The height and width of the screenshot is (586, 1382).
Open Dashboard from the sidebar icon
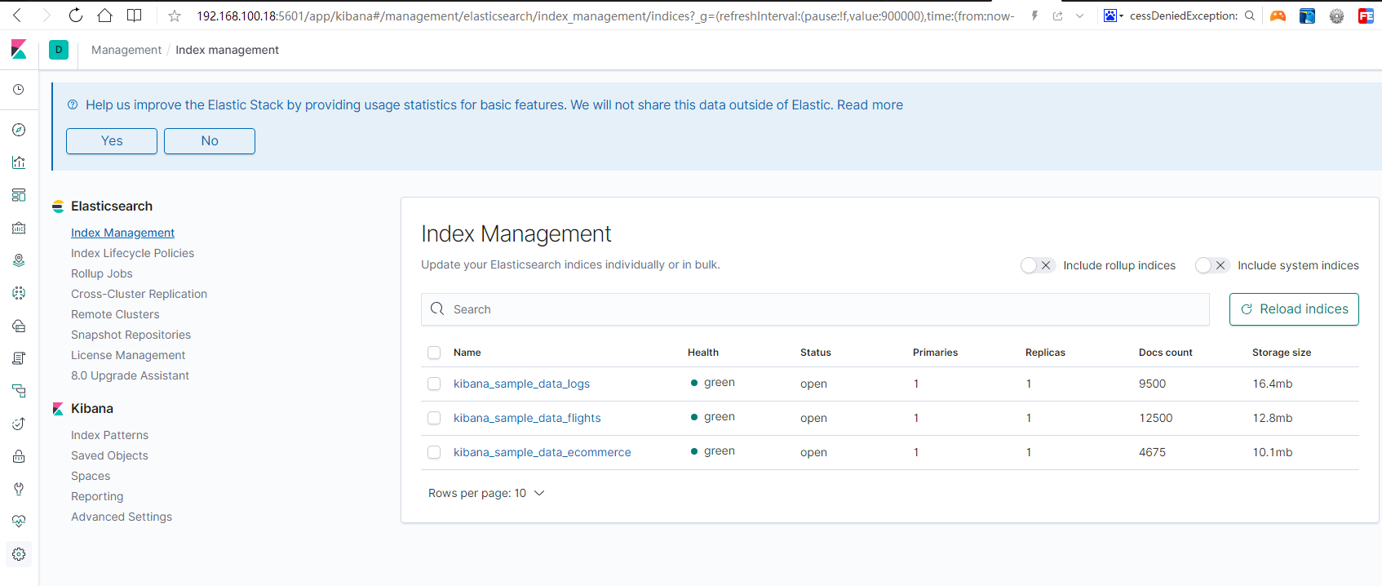click(19, 195)
